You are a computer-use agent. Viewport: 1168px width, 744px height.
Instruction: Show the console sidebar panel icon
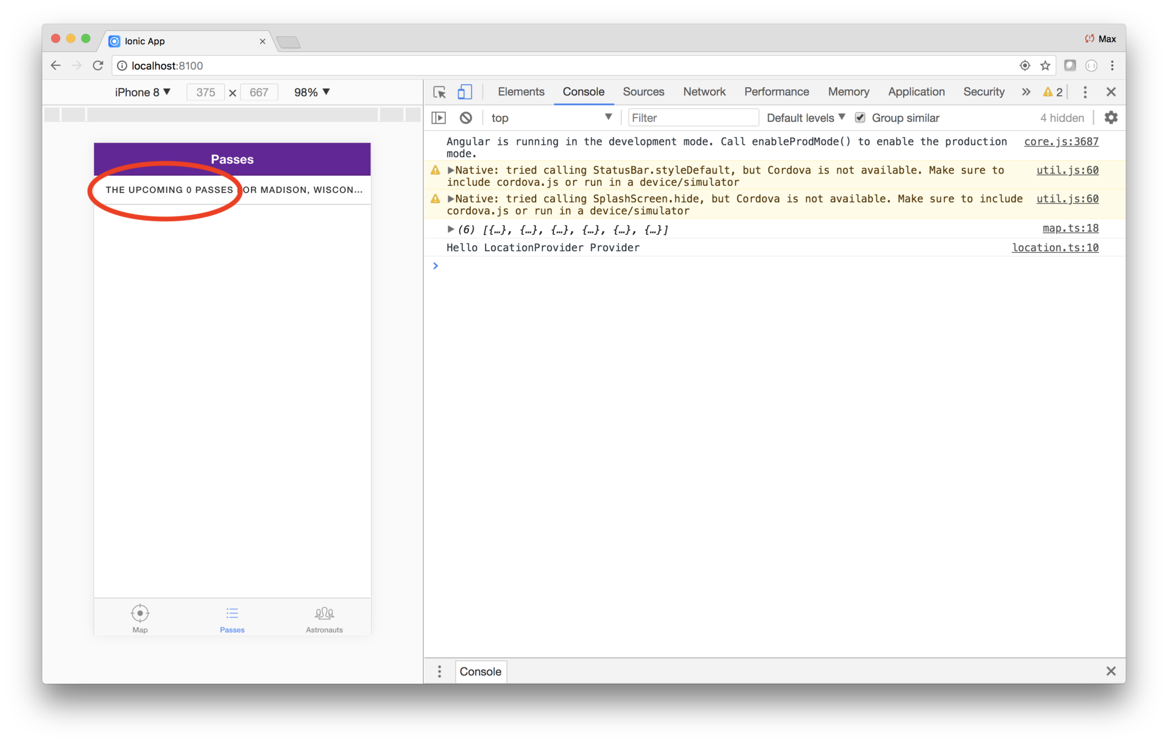pyautogui.click(x=439, y=117)
